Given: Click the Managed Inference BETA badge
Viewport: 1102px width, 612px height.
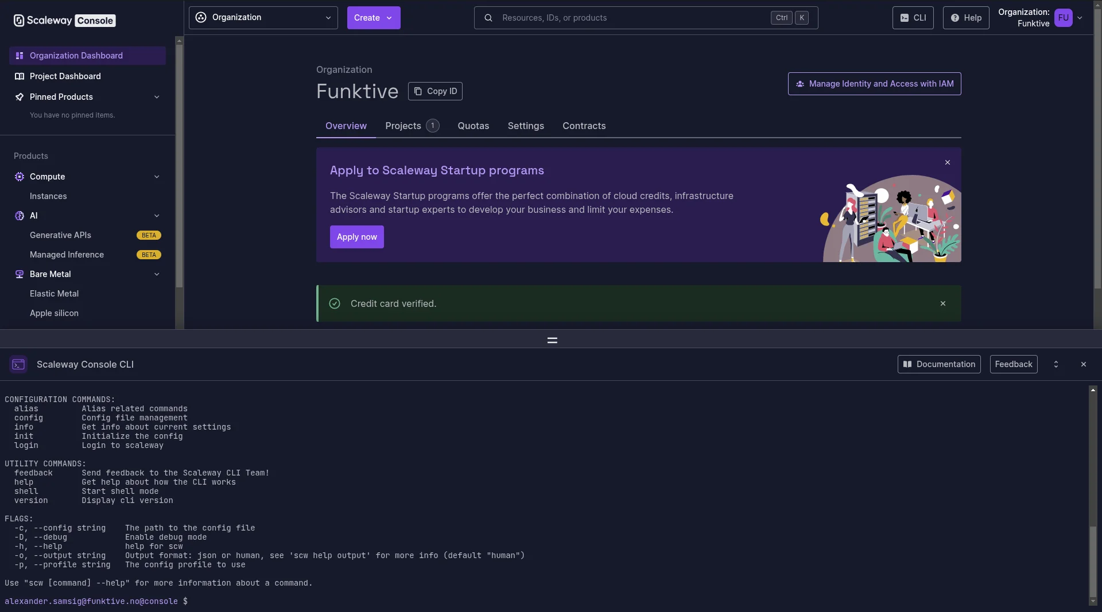Looking at the screenshot, I should coord(149,255).
